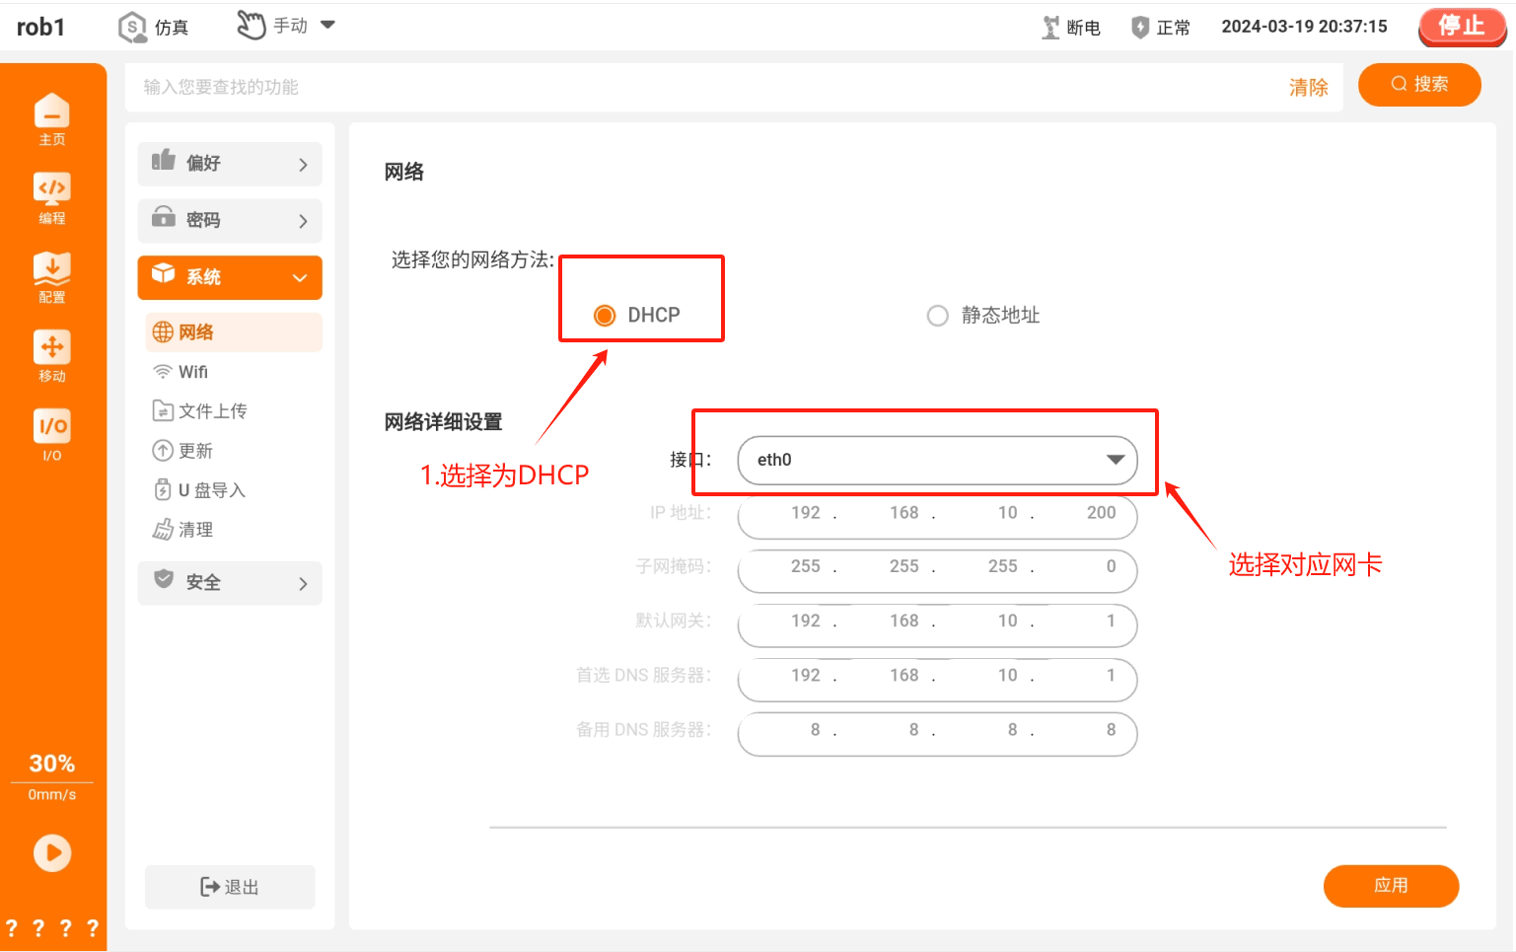Open the 配置 configuration icon
The height and width of the screenshot is (952, 1516).
52,277
